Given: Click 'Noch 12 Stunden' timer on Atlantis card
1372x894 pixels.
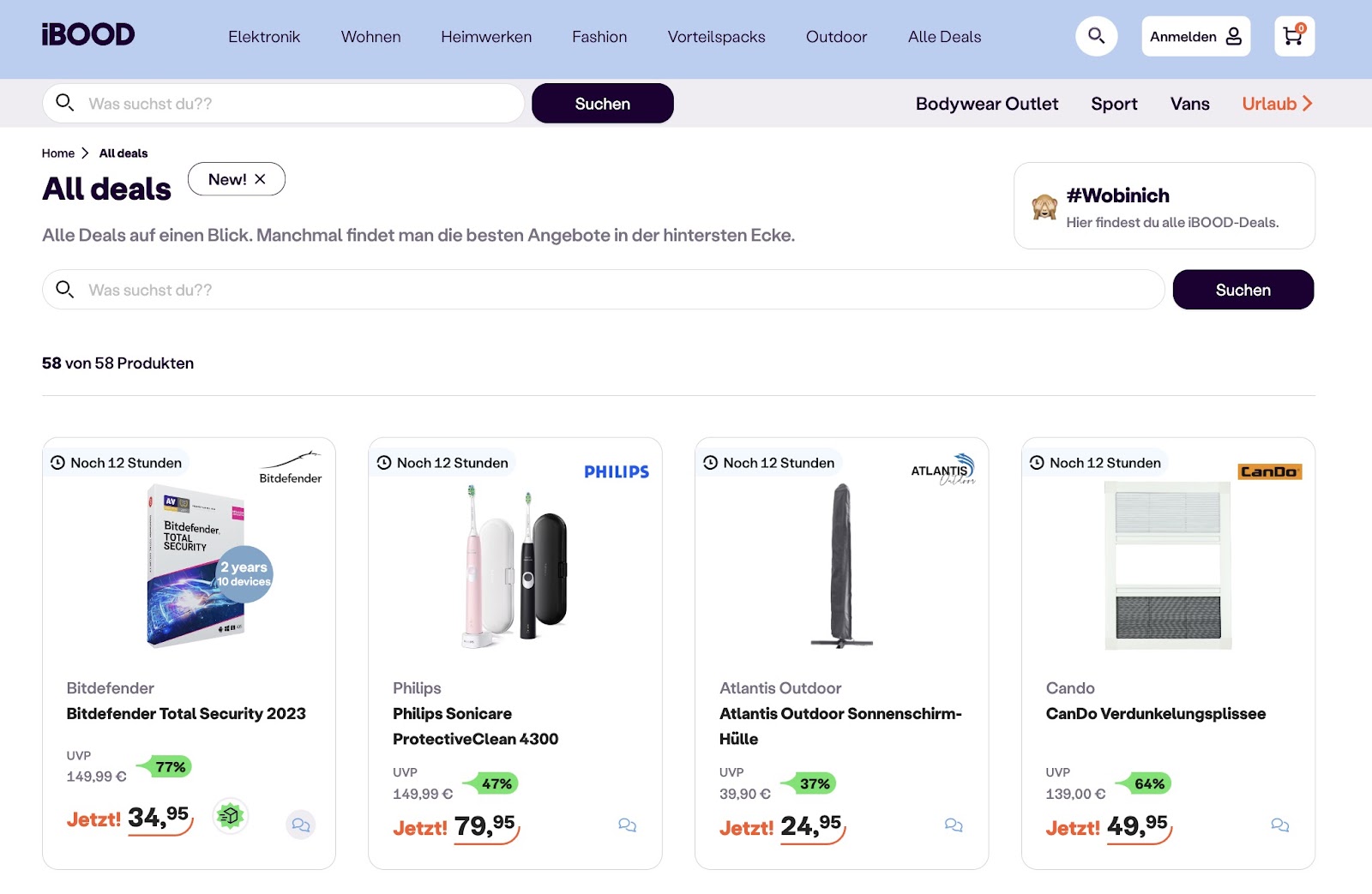Looking at the screenshot, I should (x=770, y=463).
